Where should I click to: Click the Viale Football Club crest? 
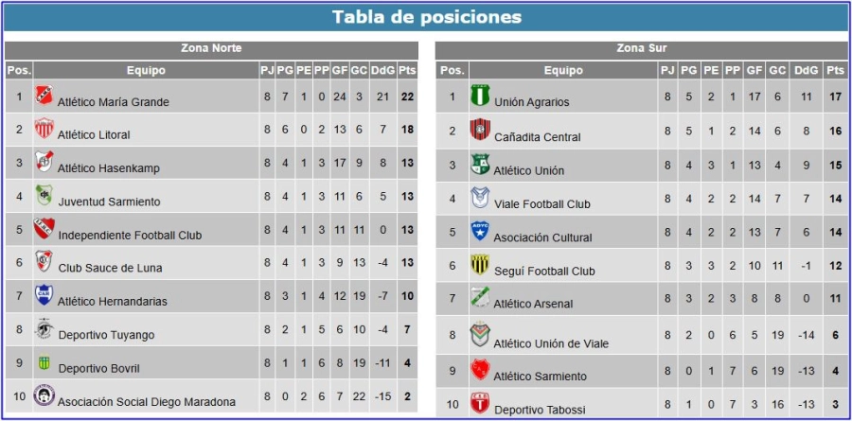point(480,197)
